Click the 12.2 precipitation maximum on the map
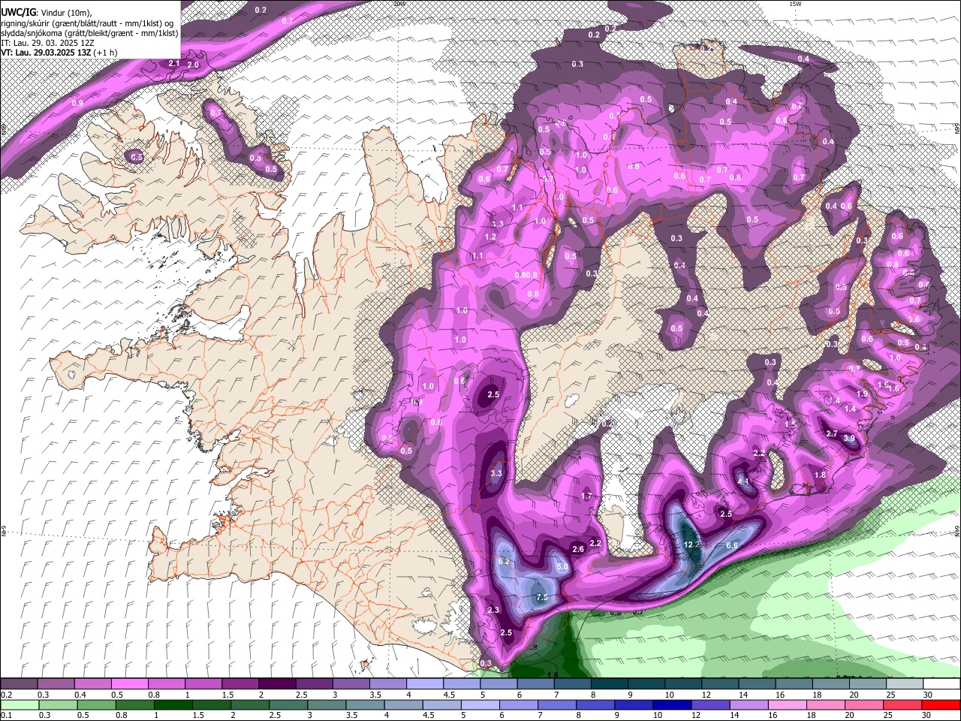 693,545
